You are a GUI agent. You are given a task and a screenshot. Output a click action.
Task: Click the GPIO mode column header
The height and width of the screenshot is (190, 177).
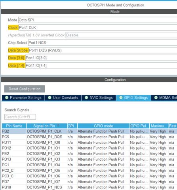click(103, 126)
